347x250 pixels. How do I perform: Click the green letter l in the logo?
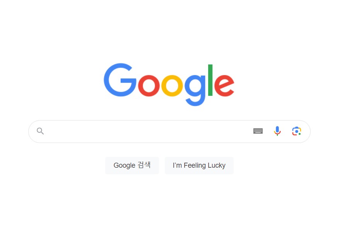coord(210,80)
